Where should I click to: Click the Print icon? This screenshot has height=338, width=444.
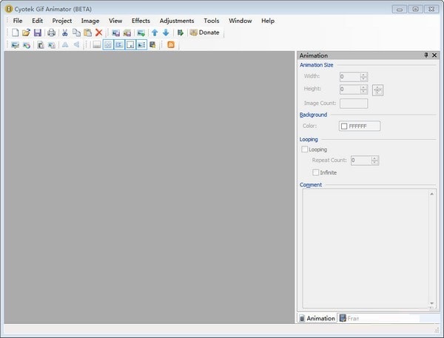pos(52,33)
